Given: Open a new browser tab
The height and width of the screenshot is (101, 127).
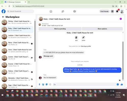Looking at the screenshot, I should tap(29, 2).
